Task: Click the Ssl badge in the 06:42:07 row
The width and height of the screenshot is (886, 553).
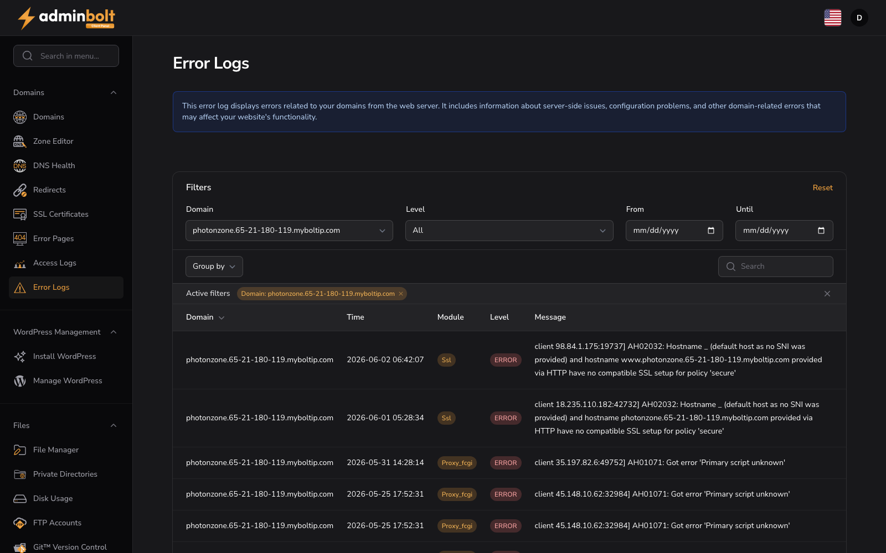Action: click(x=446, y=360)
